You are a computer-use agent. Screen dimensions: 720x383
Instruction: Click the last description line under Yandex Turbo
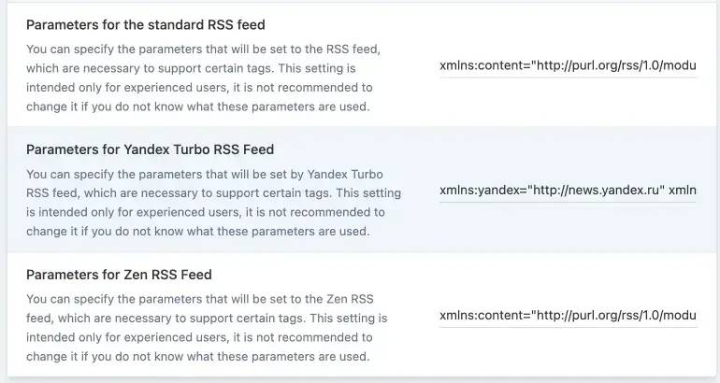[x=197, y=231]
